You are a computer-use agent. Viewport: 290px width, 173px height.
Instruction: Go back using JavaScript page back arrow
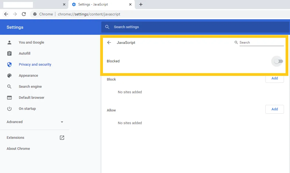tap(109, 42)
